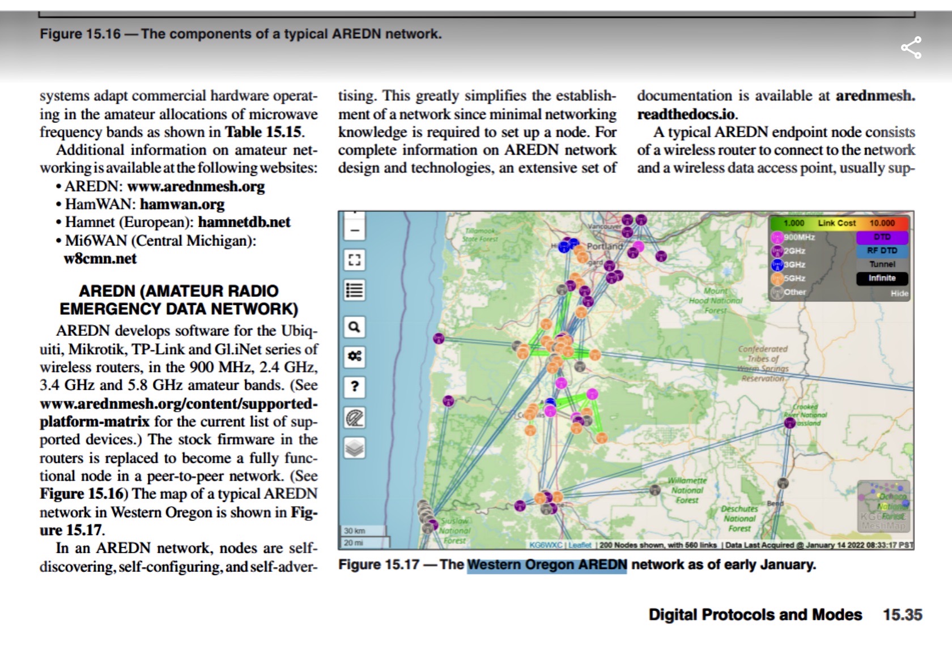Open the node list icon on map

(355, 290)
